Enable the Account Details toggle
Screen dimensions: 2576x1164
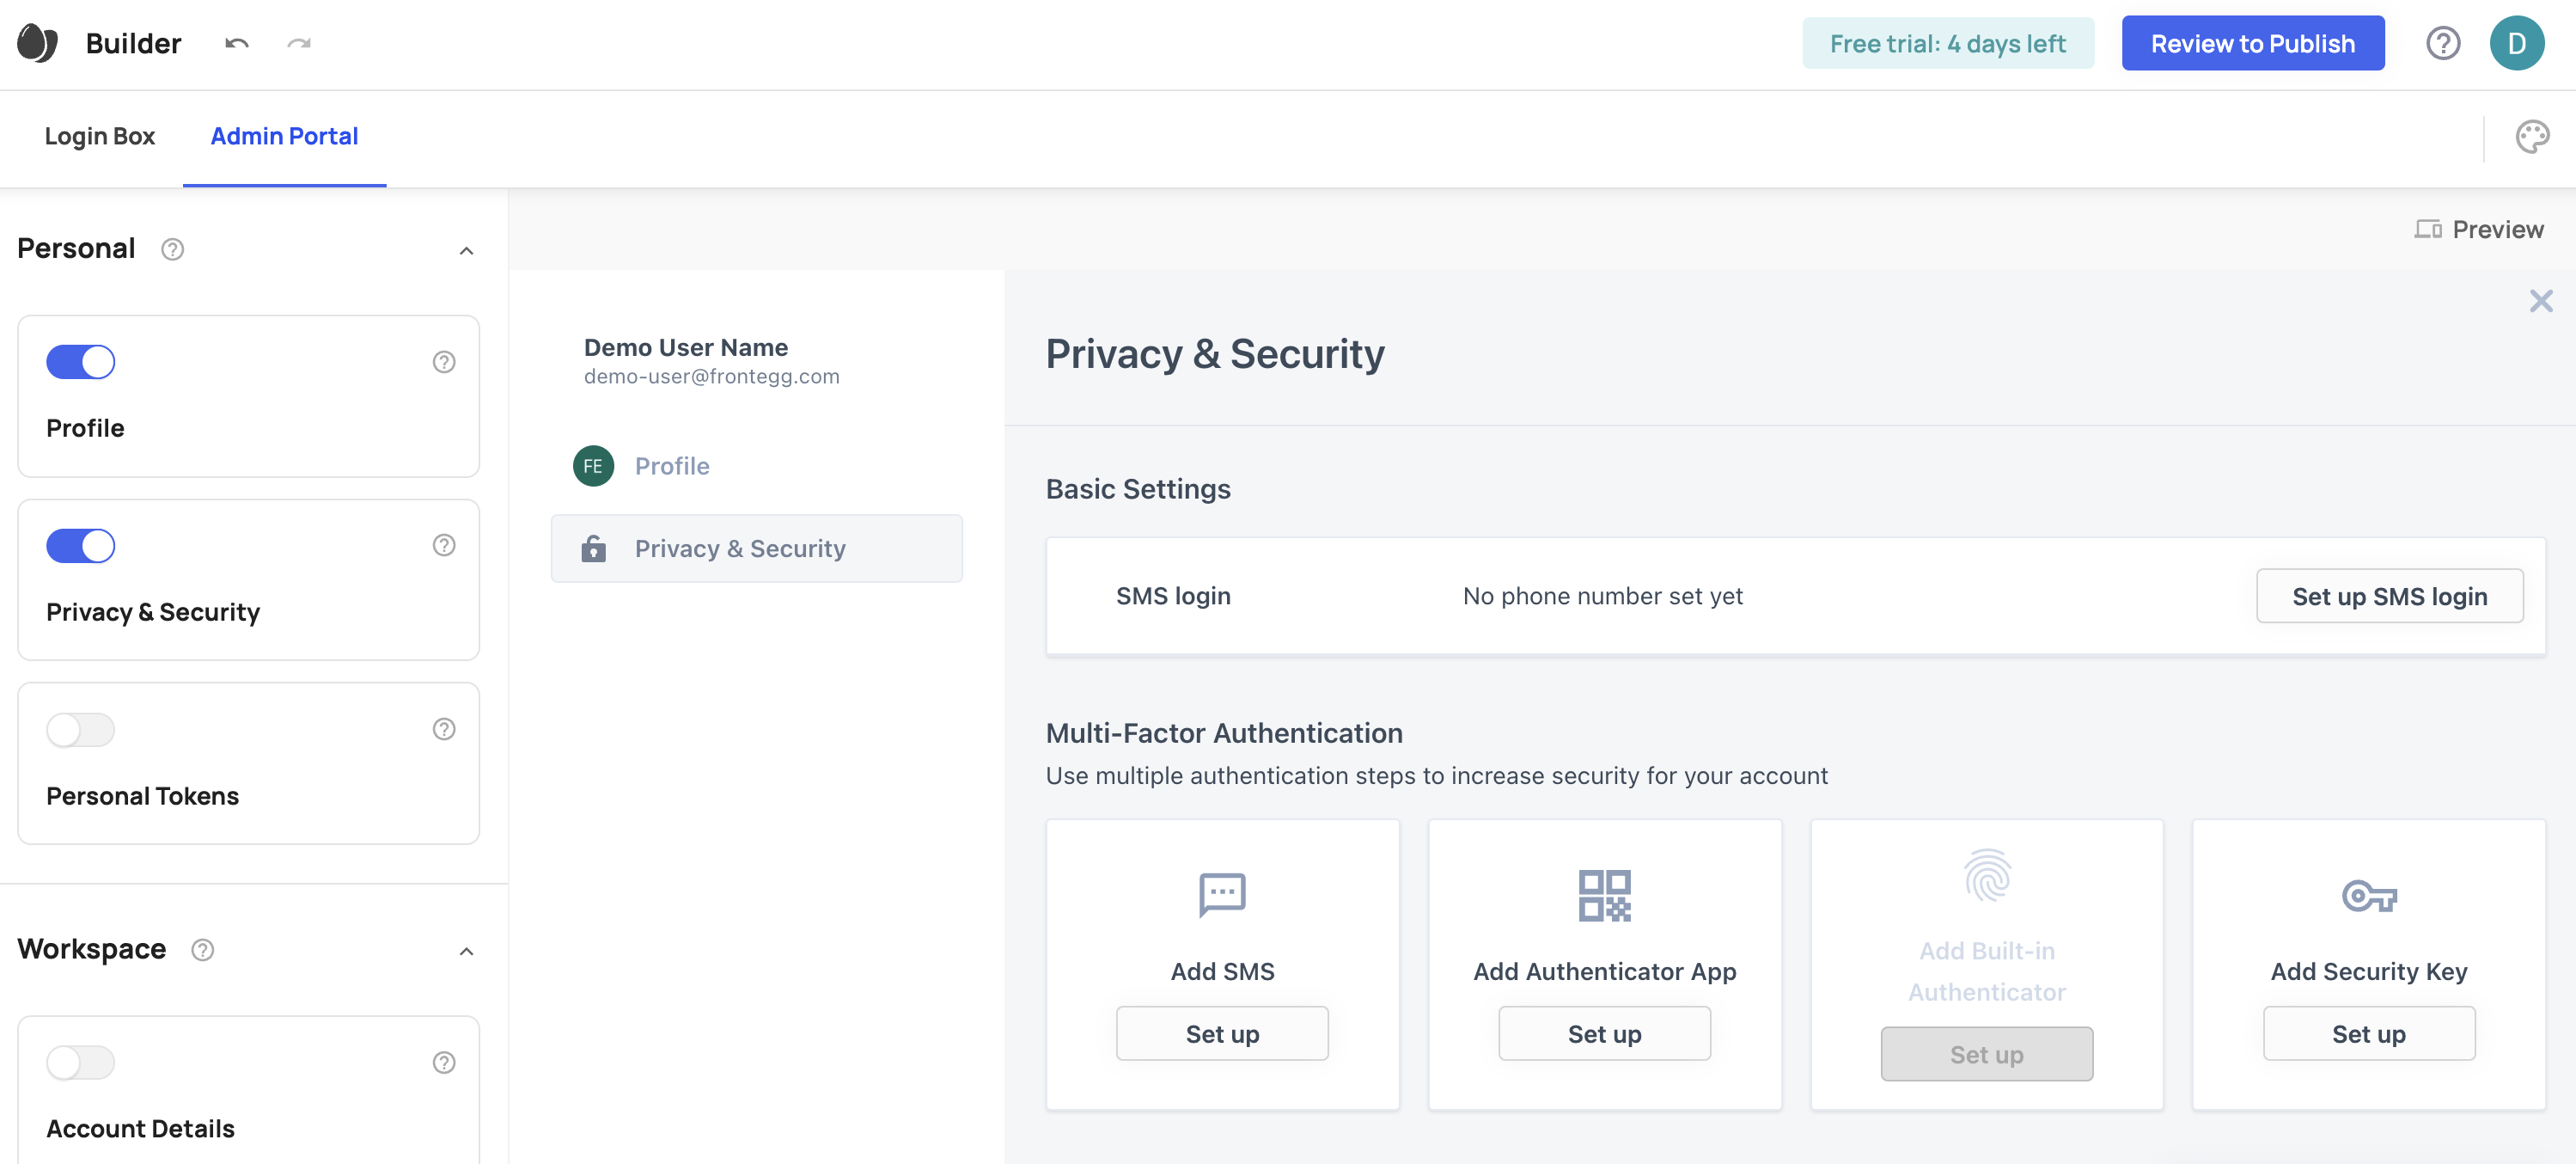pos(80,1062)
